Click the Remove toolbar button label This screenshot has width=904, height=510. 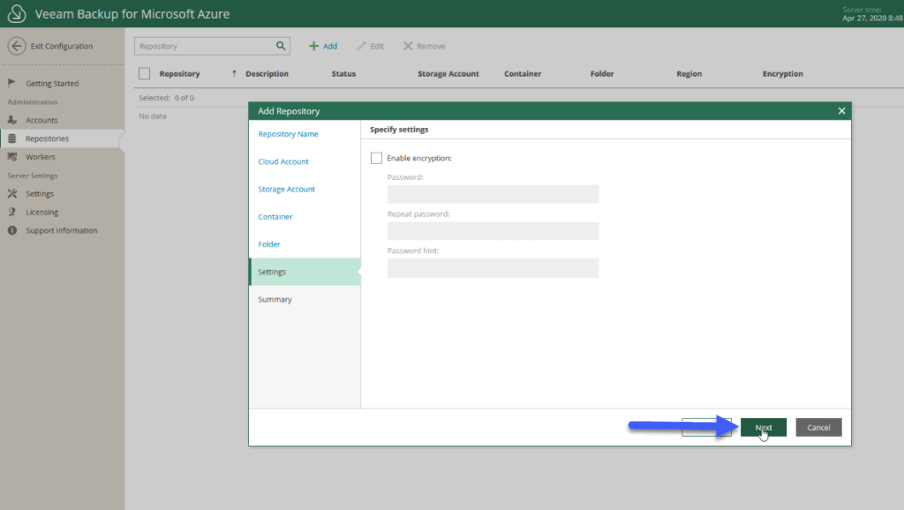[x=431, y=46]
